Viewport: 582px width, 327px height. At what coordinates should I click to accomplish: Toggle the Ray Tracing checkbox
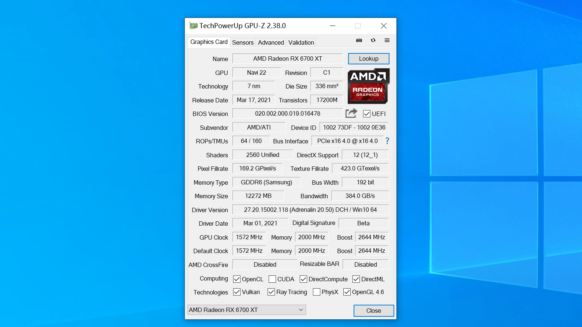[271, 292]
